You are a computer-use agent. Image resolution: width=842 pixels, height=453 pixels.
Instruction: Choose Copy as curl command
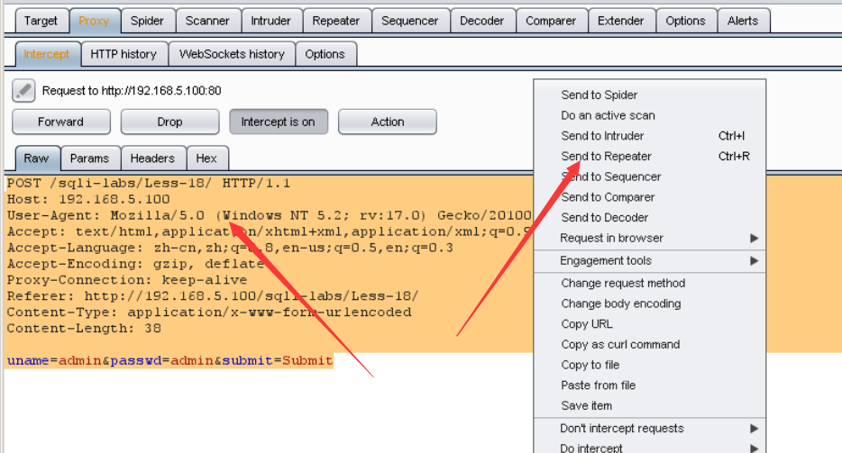point(649,345)
